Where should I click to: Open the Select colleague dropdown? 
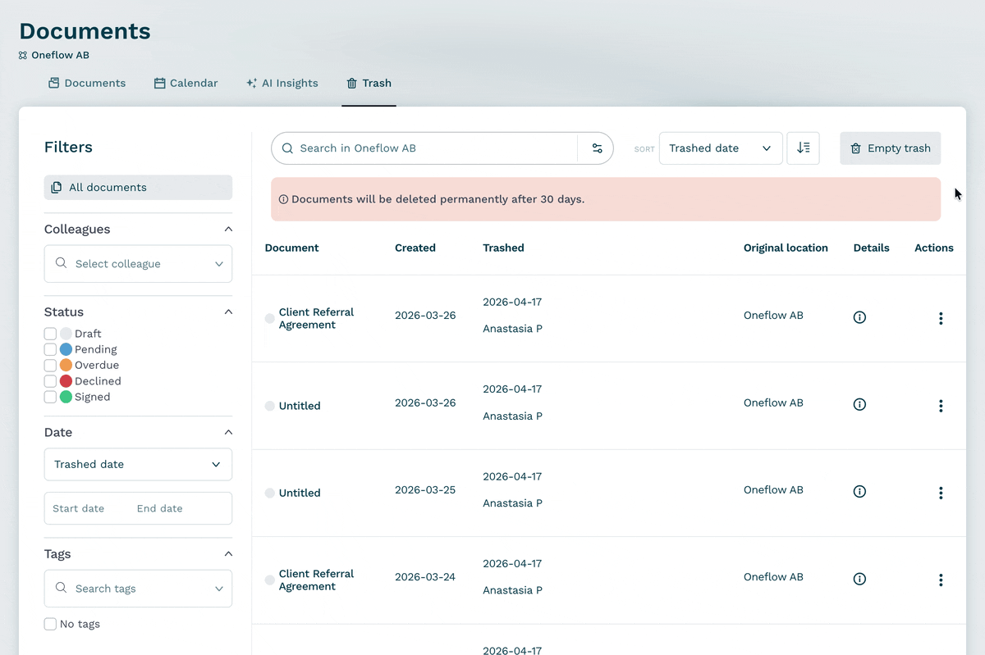[x=138, y=264]
